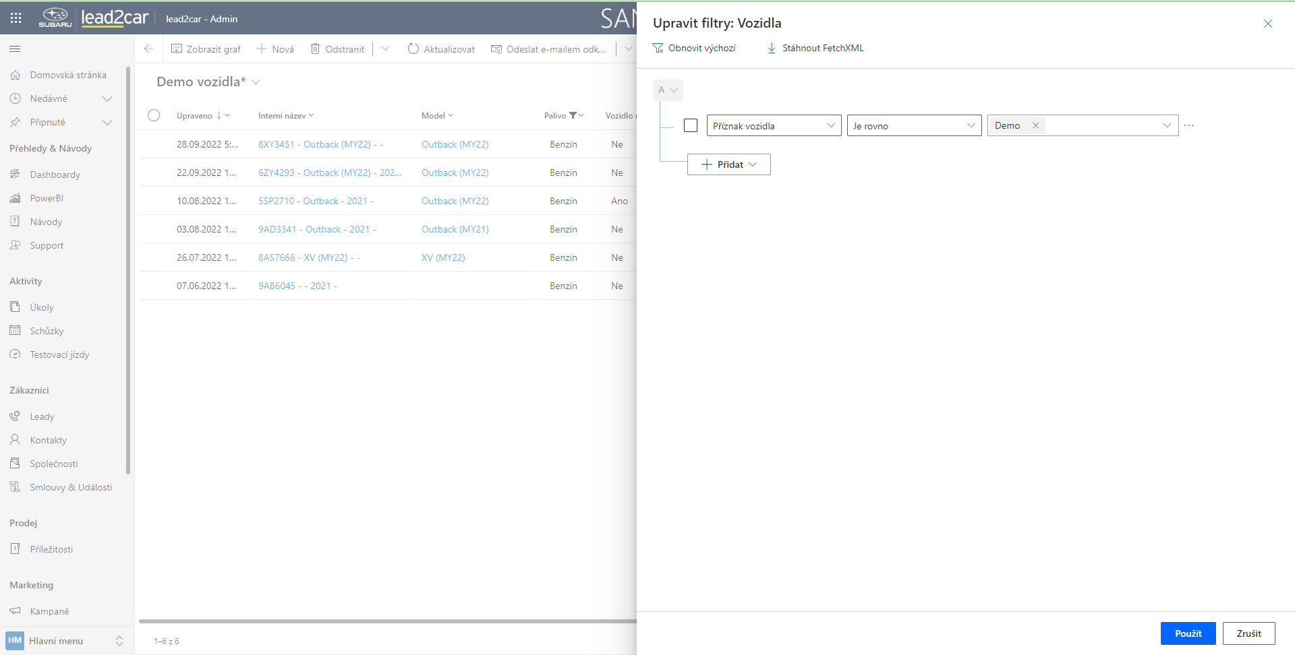Expand the Demo vozidla view selector
1295x655 pixels.
click(x=256, y=82)
